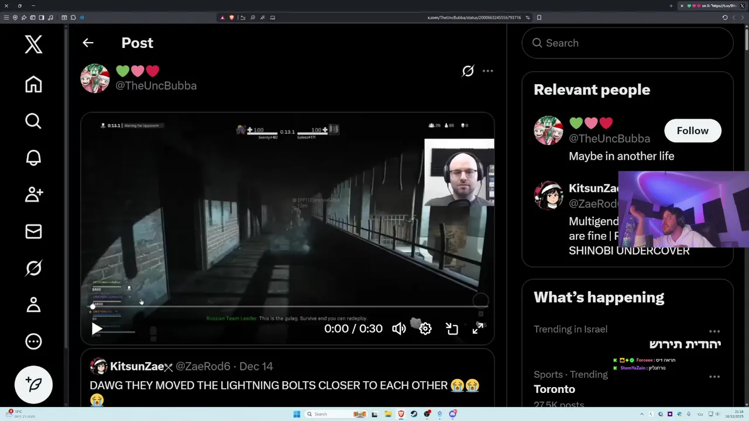Viewport: 749px width, 421px height.
Task: Open a new browser tab
Action: pos(671,6)
